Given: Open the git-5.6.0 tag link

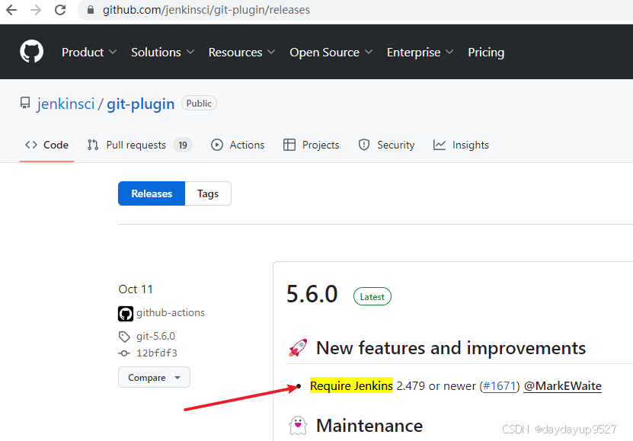Looking at the screenshot, I should click(155, 336).
